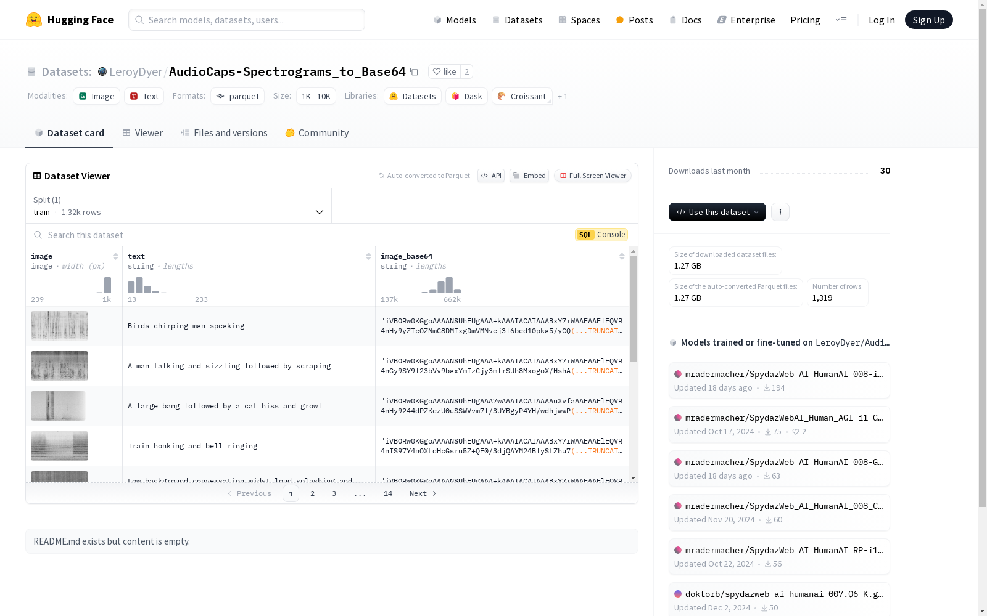Click the Sign Up button
This screenshot has height=616, width=987.
pyautogui.click(x=928, y=20)
